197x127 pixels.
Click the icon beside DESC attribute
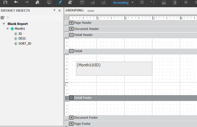[16, 39]
